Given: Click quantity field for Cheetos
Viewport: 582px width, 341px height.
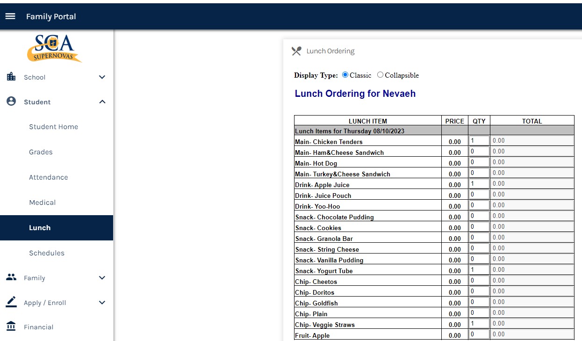Looking at the screenshot, I should coord(479,280).
